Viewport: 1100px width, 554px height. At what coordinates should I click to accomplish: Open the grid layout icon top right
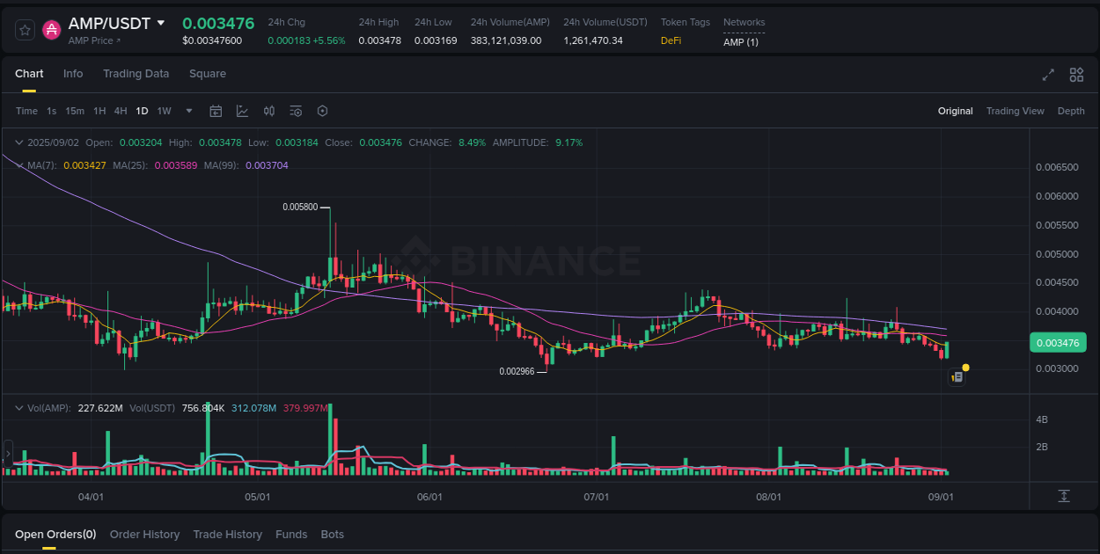pos(1076,75)
